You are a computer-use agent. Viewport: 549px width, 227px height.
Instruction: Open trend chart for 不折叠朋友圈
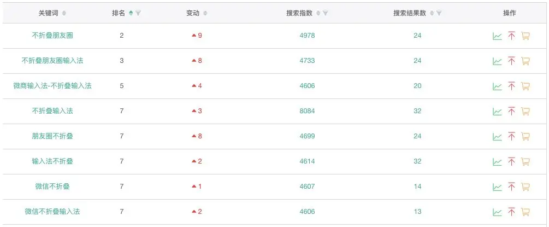pos(497,36)
